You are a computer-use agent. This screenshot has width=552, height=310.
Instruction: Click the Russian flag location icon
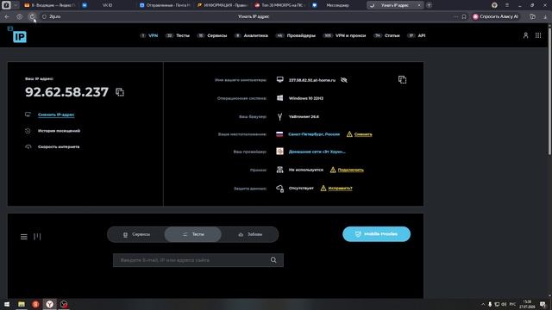[279, 134]
